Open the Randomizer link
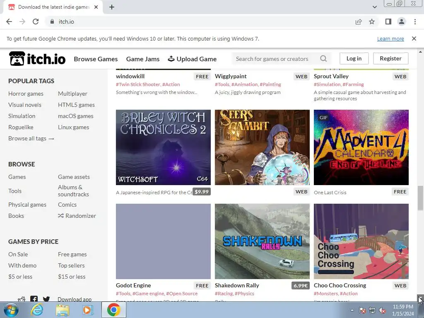 pos(77,216)
